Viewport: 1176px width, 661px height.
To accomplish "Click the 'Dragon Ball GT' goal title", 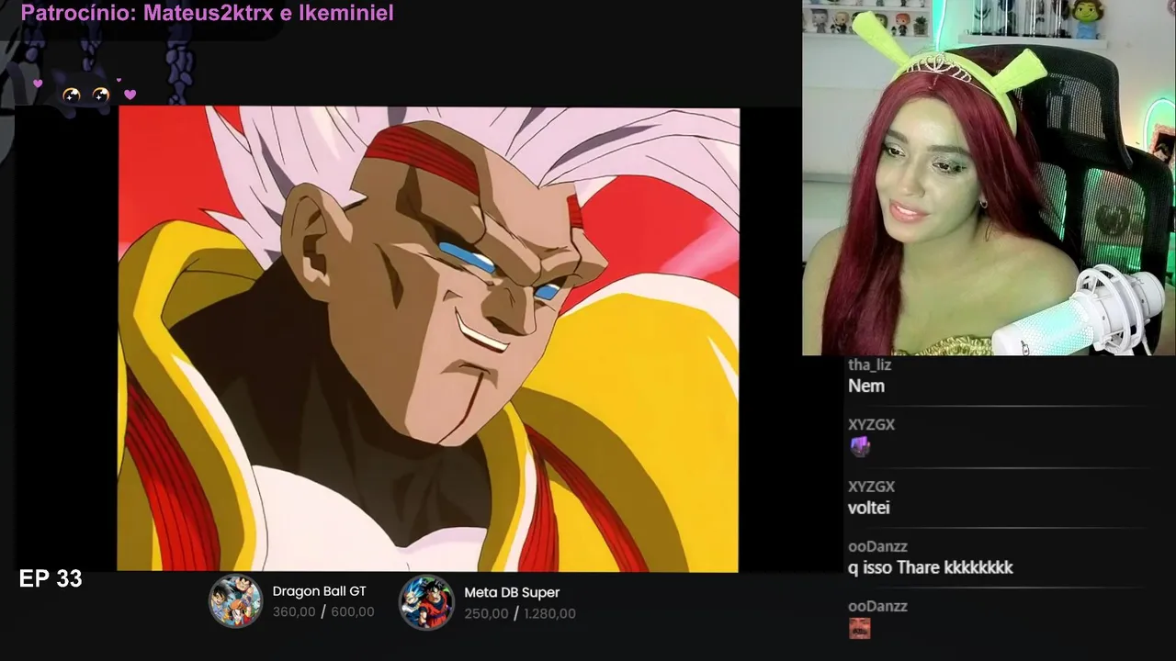I will tap(319, 591).
